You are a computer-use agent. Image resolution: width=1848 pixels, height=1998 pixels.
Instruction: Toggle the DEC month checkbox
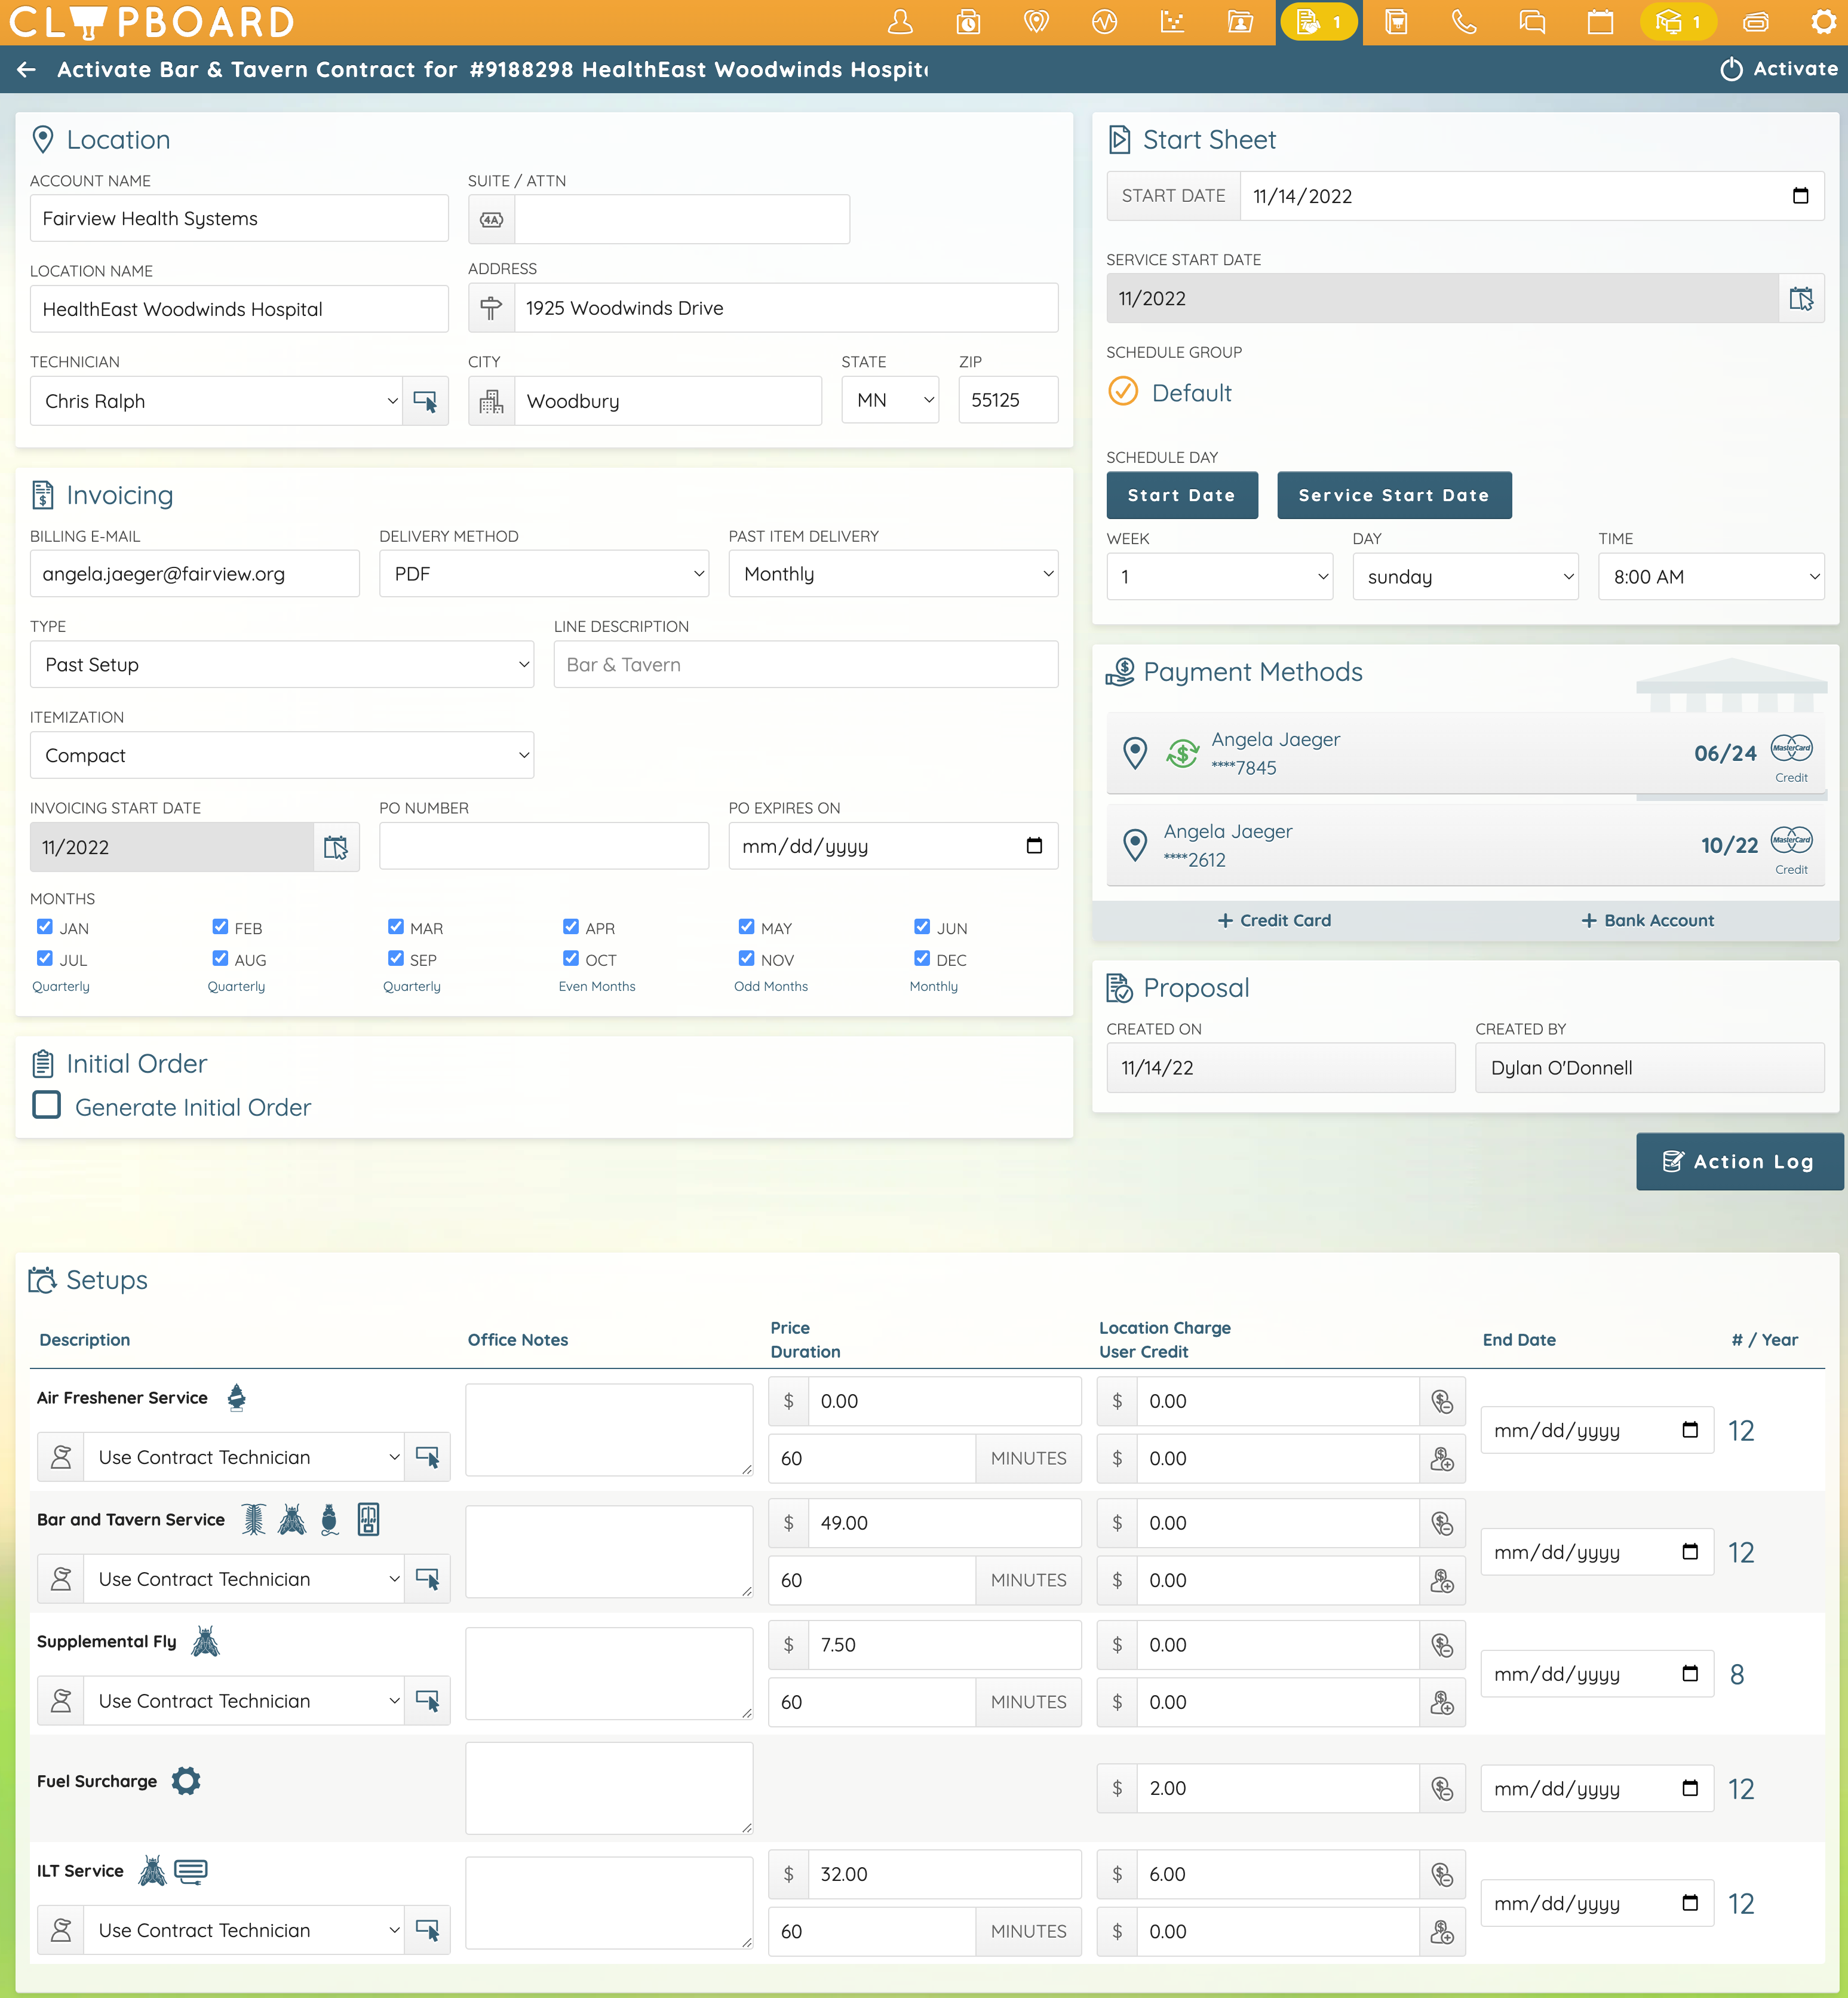[922, 958]
